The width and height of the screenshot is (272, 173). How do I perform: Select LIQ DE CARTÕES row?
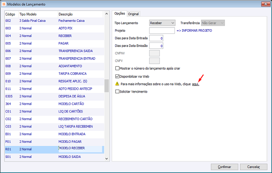pos(55,111)
